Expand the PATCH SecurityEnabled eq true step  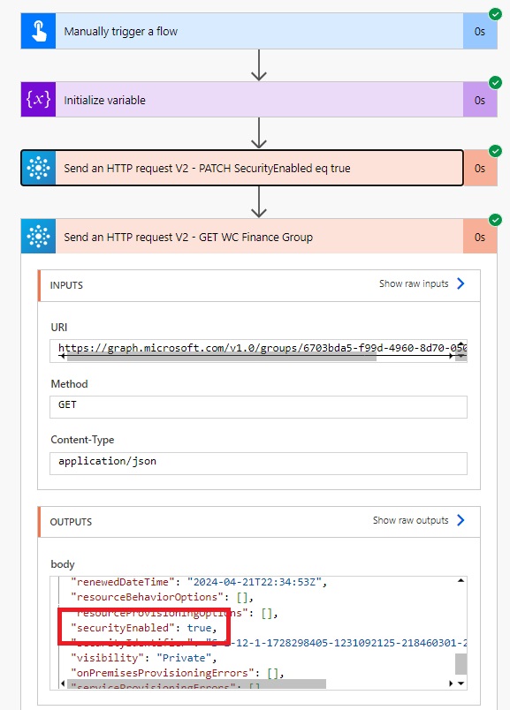pos(259,168)
